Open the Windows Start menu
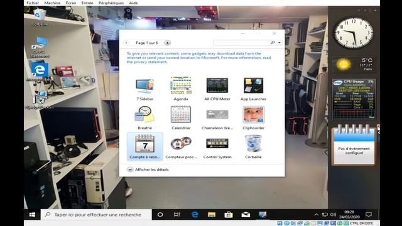The image size is (402, 226). click(32, 215)
